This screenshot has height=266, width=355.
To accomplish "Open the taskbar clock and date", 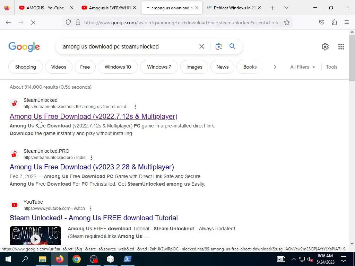I will [325, 259].
